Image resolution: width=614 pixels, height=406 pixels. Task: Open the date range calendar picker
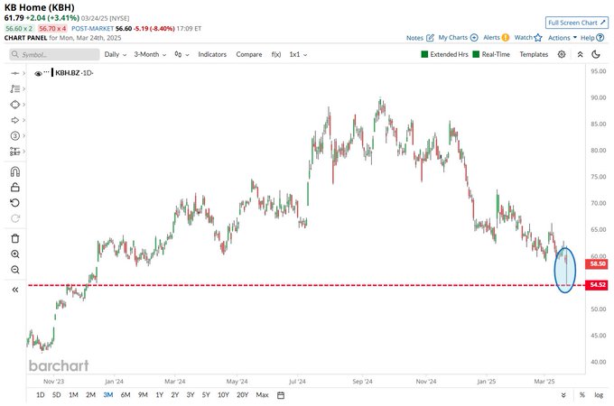coord(281,395)
